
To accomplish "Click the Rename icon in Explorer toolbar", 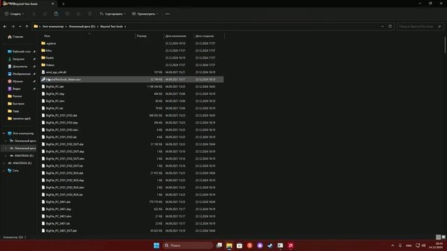I will (67, 14).
